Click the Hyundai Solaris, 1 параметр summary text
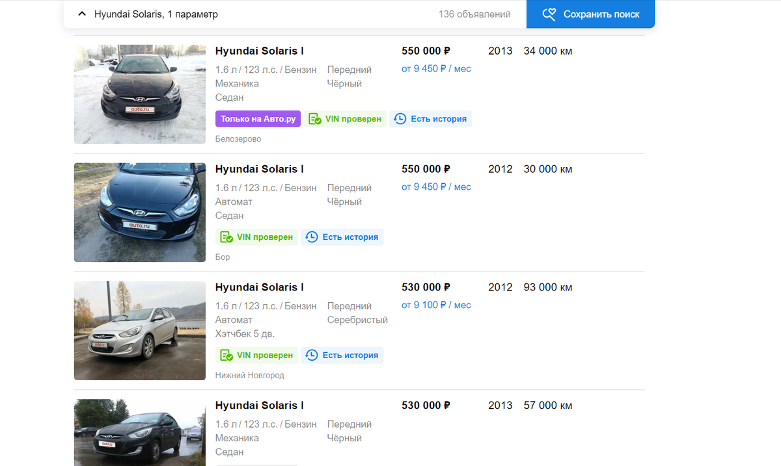Screen dimensions: 781x466 tap(156, 14)
